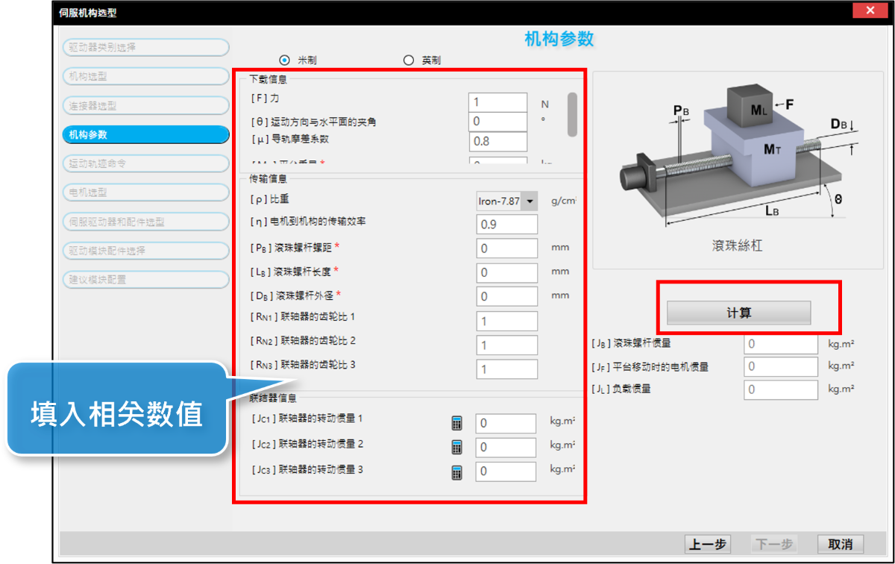Viewport: 895px width, 564px height.
Task: Click the 上一步 previous button
Action: [707, 544]
